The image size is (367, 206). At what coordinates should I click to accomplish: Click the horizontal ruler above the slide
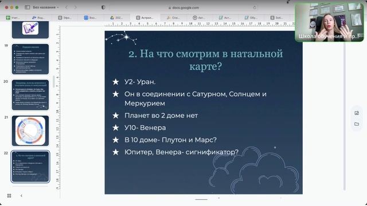pyautogui.click(x=200, y=24)
